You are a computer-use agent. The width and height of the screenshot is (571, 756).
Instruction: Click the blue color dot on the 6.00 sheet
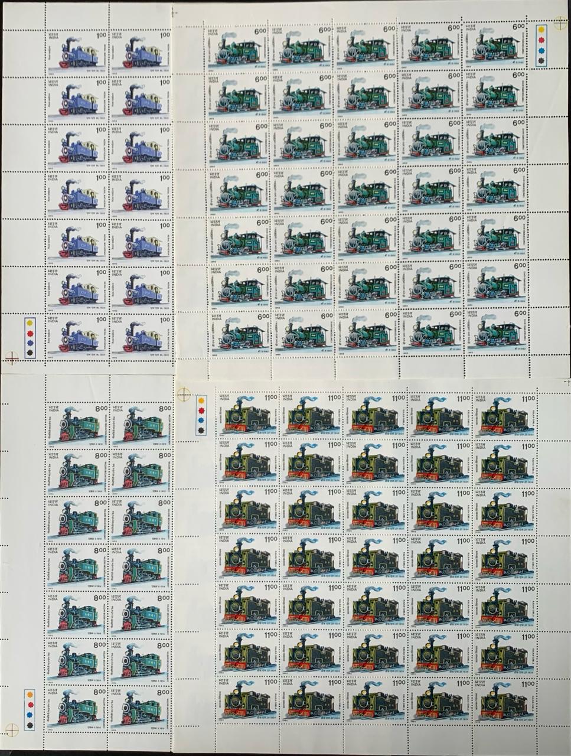pyautogui.click(x=541, y=51)
